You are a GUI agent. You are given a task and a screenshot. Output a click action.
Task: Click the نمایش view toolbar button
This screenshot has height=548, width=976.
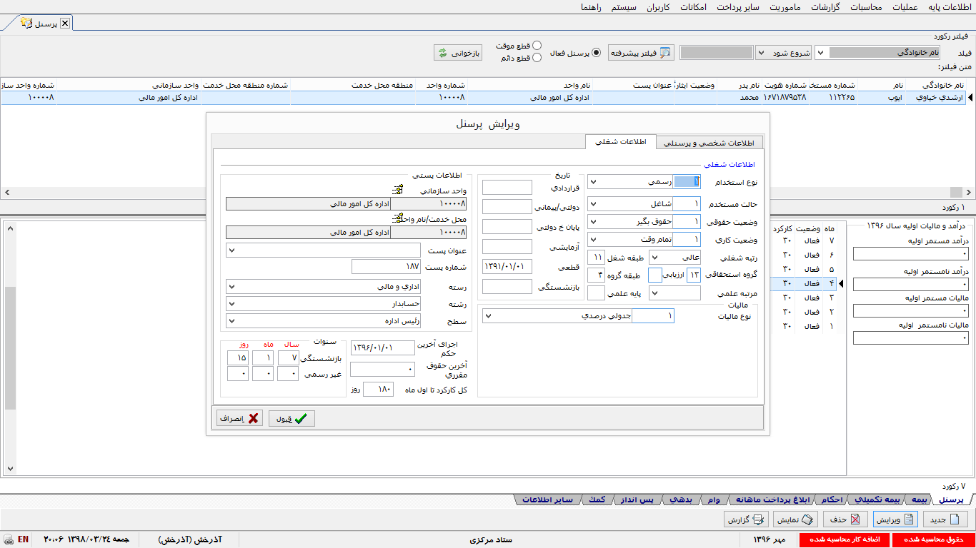[x=797, y=519]
